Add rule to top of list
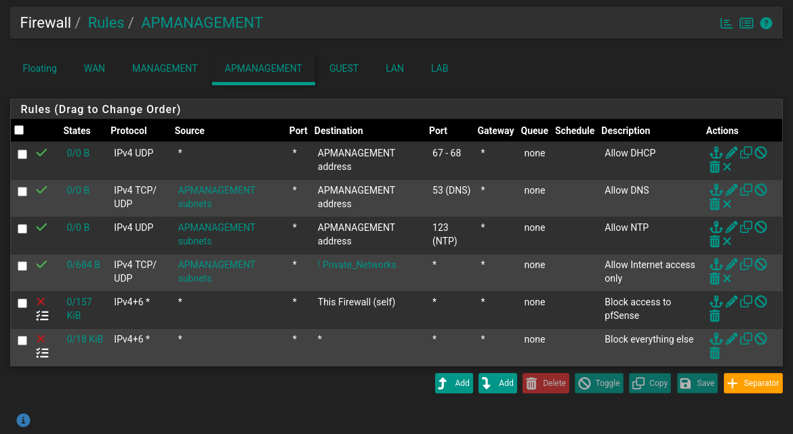This screenshot has width=793, height=434. click(454, 383)
